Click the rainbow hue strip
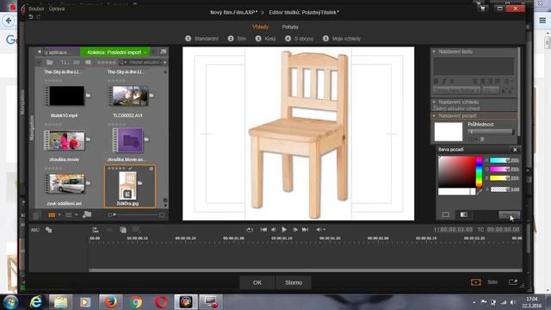This screenshot has height=310, width=551. coord(479,172)
